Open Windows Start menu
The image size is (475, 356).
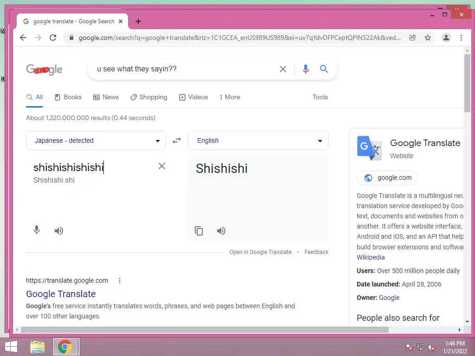pyautogui.click(x=11, y=347)
